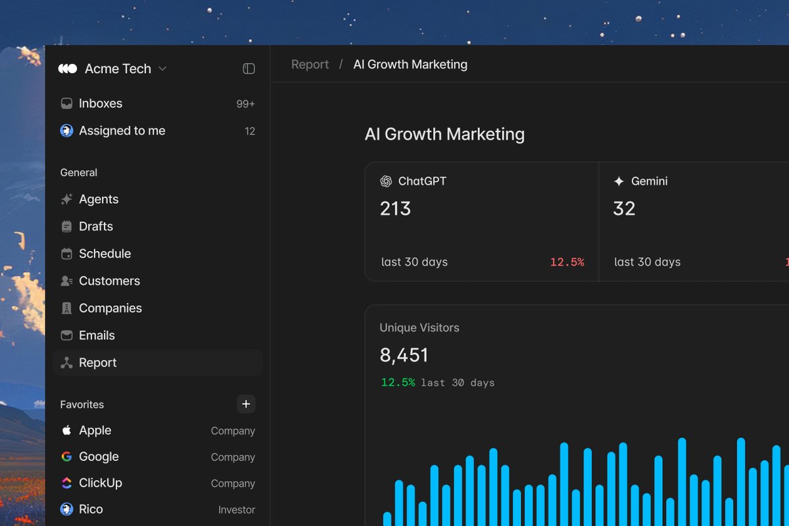Viewport: 789px width, 526px height.
Task: Click the Gemini card title
Action: click(650, 181)
